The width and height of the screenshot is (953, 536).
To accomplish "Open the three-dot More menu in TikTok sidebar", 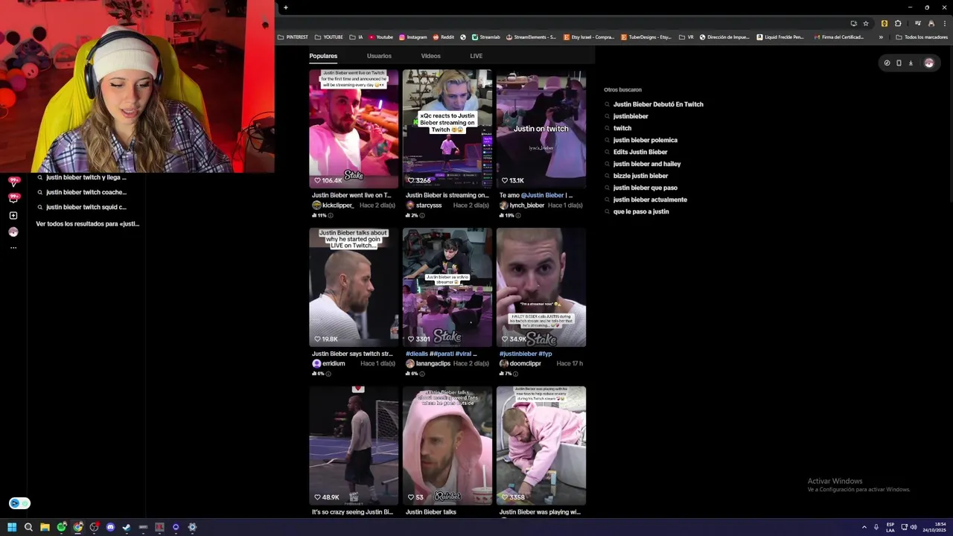I will click(x=13, y=248).
